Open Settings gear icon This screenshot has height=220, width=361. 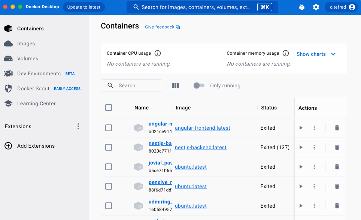316,7
